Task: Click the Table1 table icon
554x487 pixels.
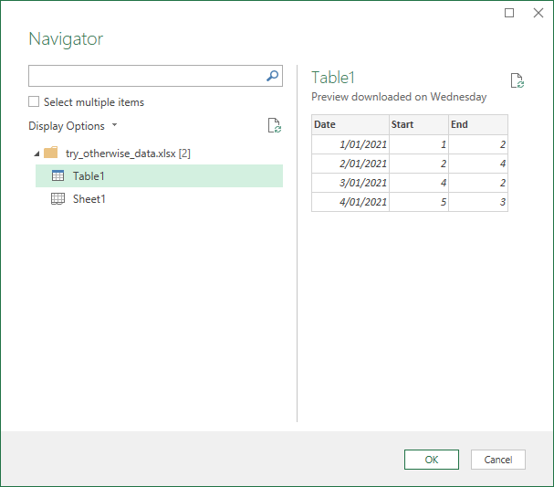Action: pyautogui.click(x=57, y=175)
